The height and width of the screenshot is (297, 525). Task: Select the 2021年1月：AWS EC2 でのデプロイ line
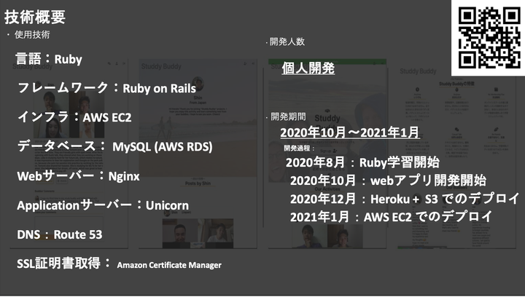(392, 217)
